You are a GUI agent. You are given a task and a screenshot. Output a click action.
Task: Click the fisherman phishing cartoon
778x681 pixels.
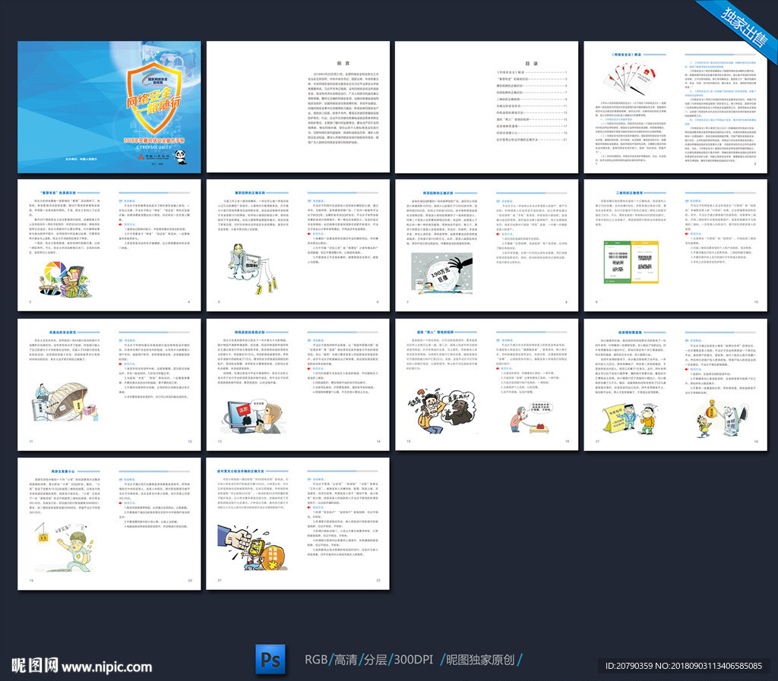tap(252, 268)
